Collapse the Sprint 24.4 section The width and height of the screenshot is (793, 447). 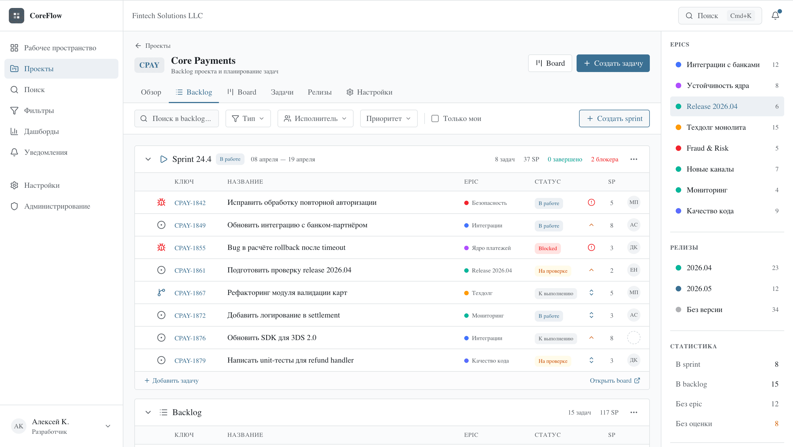(148, 159)
